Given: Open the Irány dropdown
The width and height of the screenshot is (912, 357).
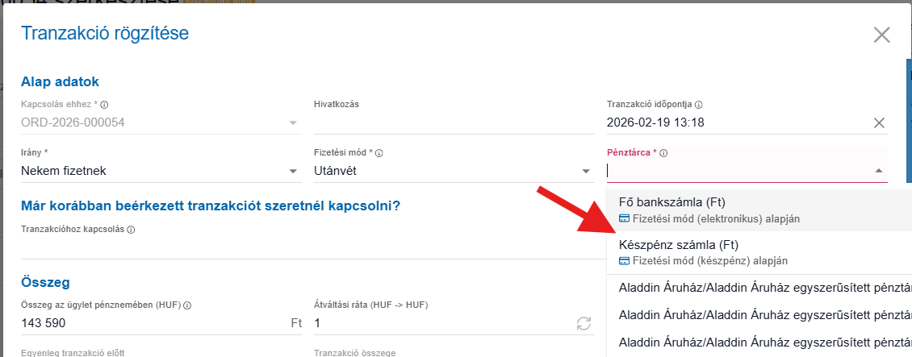Looking at the screenshot, I should click(294, 171).
